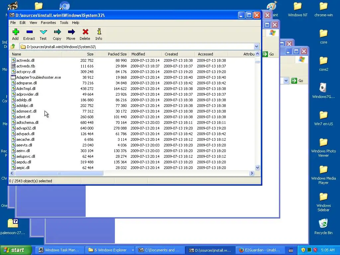Image resolution: width=340 pixels, height=255 pixels.
Task: Select the aelupsvc.dll file row
Action: point(132,156)
